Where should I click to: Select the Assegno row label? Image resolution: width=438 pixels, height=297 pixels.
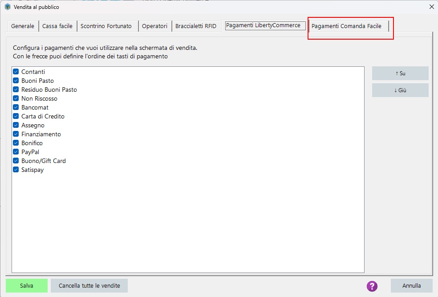click(x=32, y=126)
